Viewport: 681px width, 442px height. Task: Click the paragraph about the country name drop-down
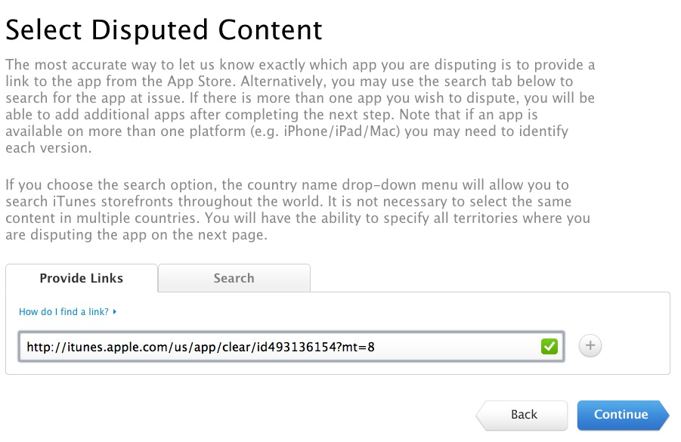(x=298, y=210)
